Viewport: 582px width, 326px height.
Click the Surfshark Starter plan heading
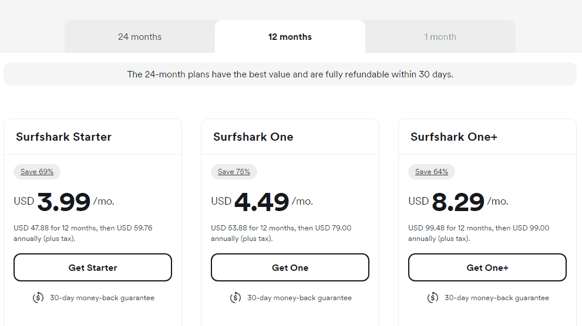click(x=63, y=137)
